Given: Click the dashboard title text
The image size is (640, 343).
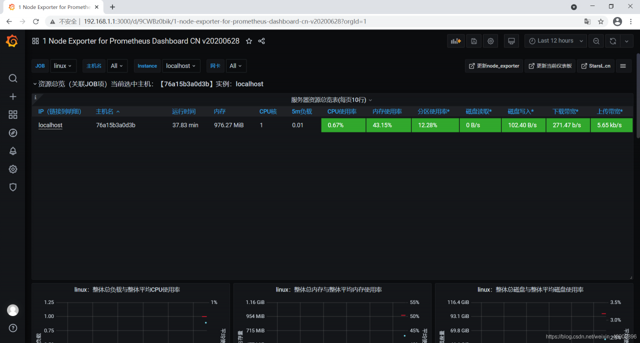Looking at the screenshot, I should point(141,41).
